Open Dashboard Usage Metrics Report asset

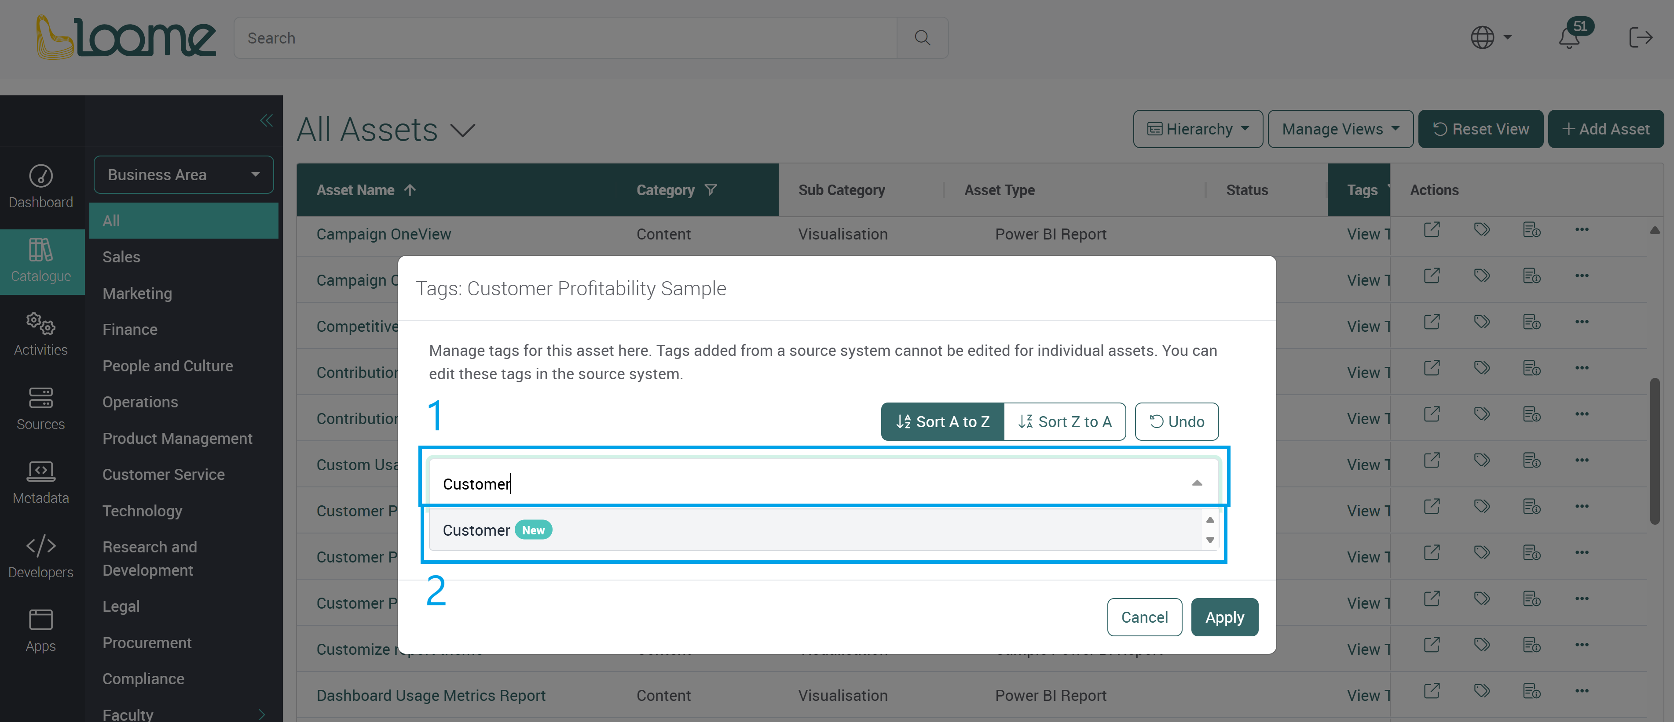click(x=431, y=695)
